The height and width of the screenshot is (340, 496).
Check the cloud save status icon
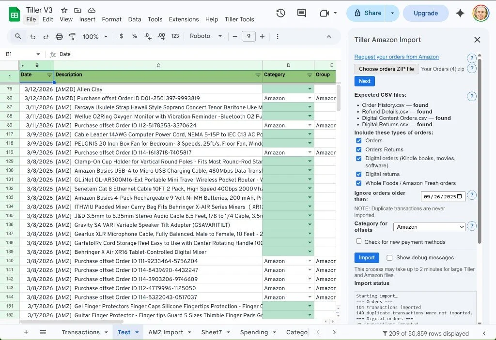92,10
